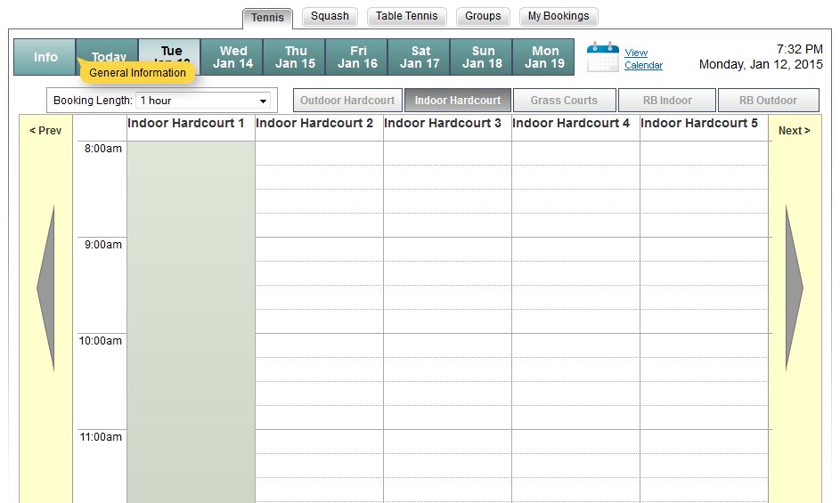
Task: Book Indoor Hardcourt 5 at 10:00am slot
Action: pos(704,345)
